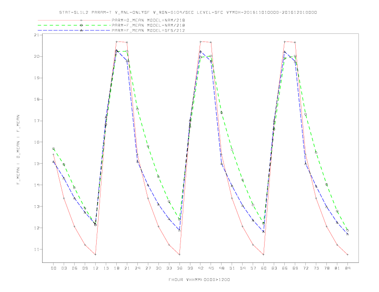379x292 pixels.
Task: Click y-axis tick label 14
Action: pos(37,185)
